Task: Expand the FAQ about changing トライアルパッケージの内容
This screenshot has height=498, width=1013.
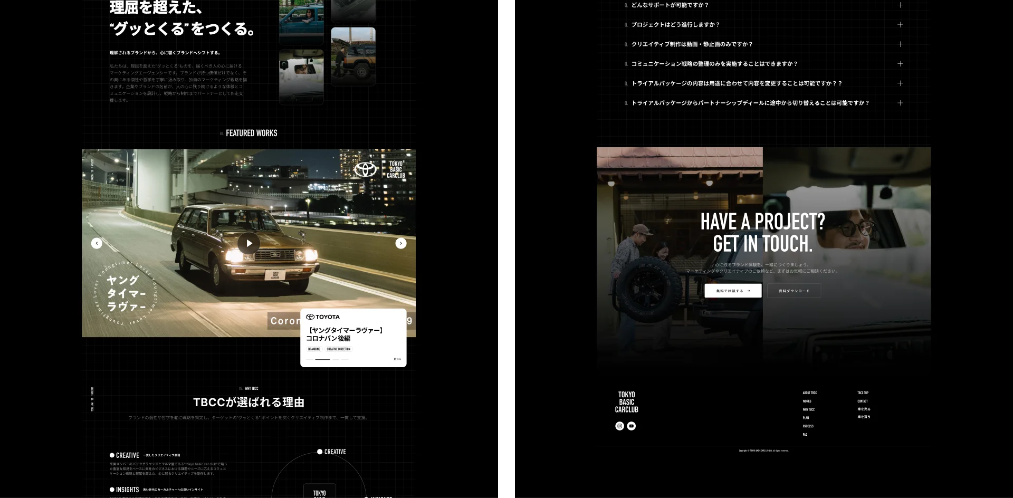Action: click(x=764, y=83)
